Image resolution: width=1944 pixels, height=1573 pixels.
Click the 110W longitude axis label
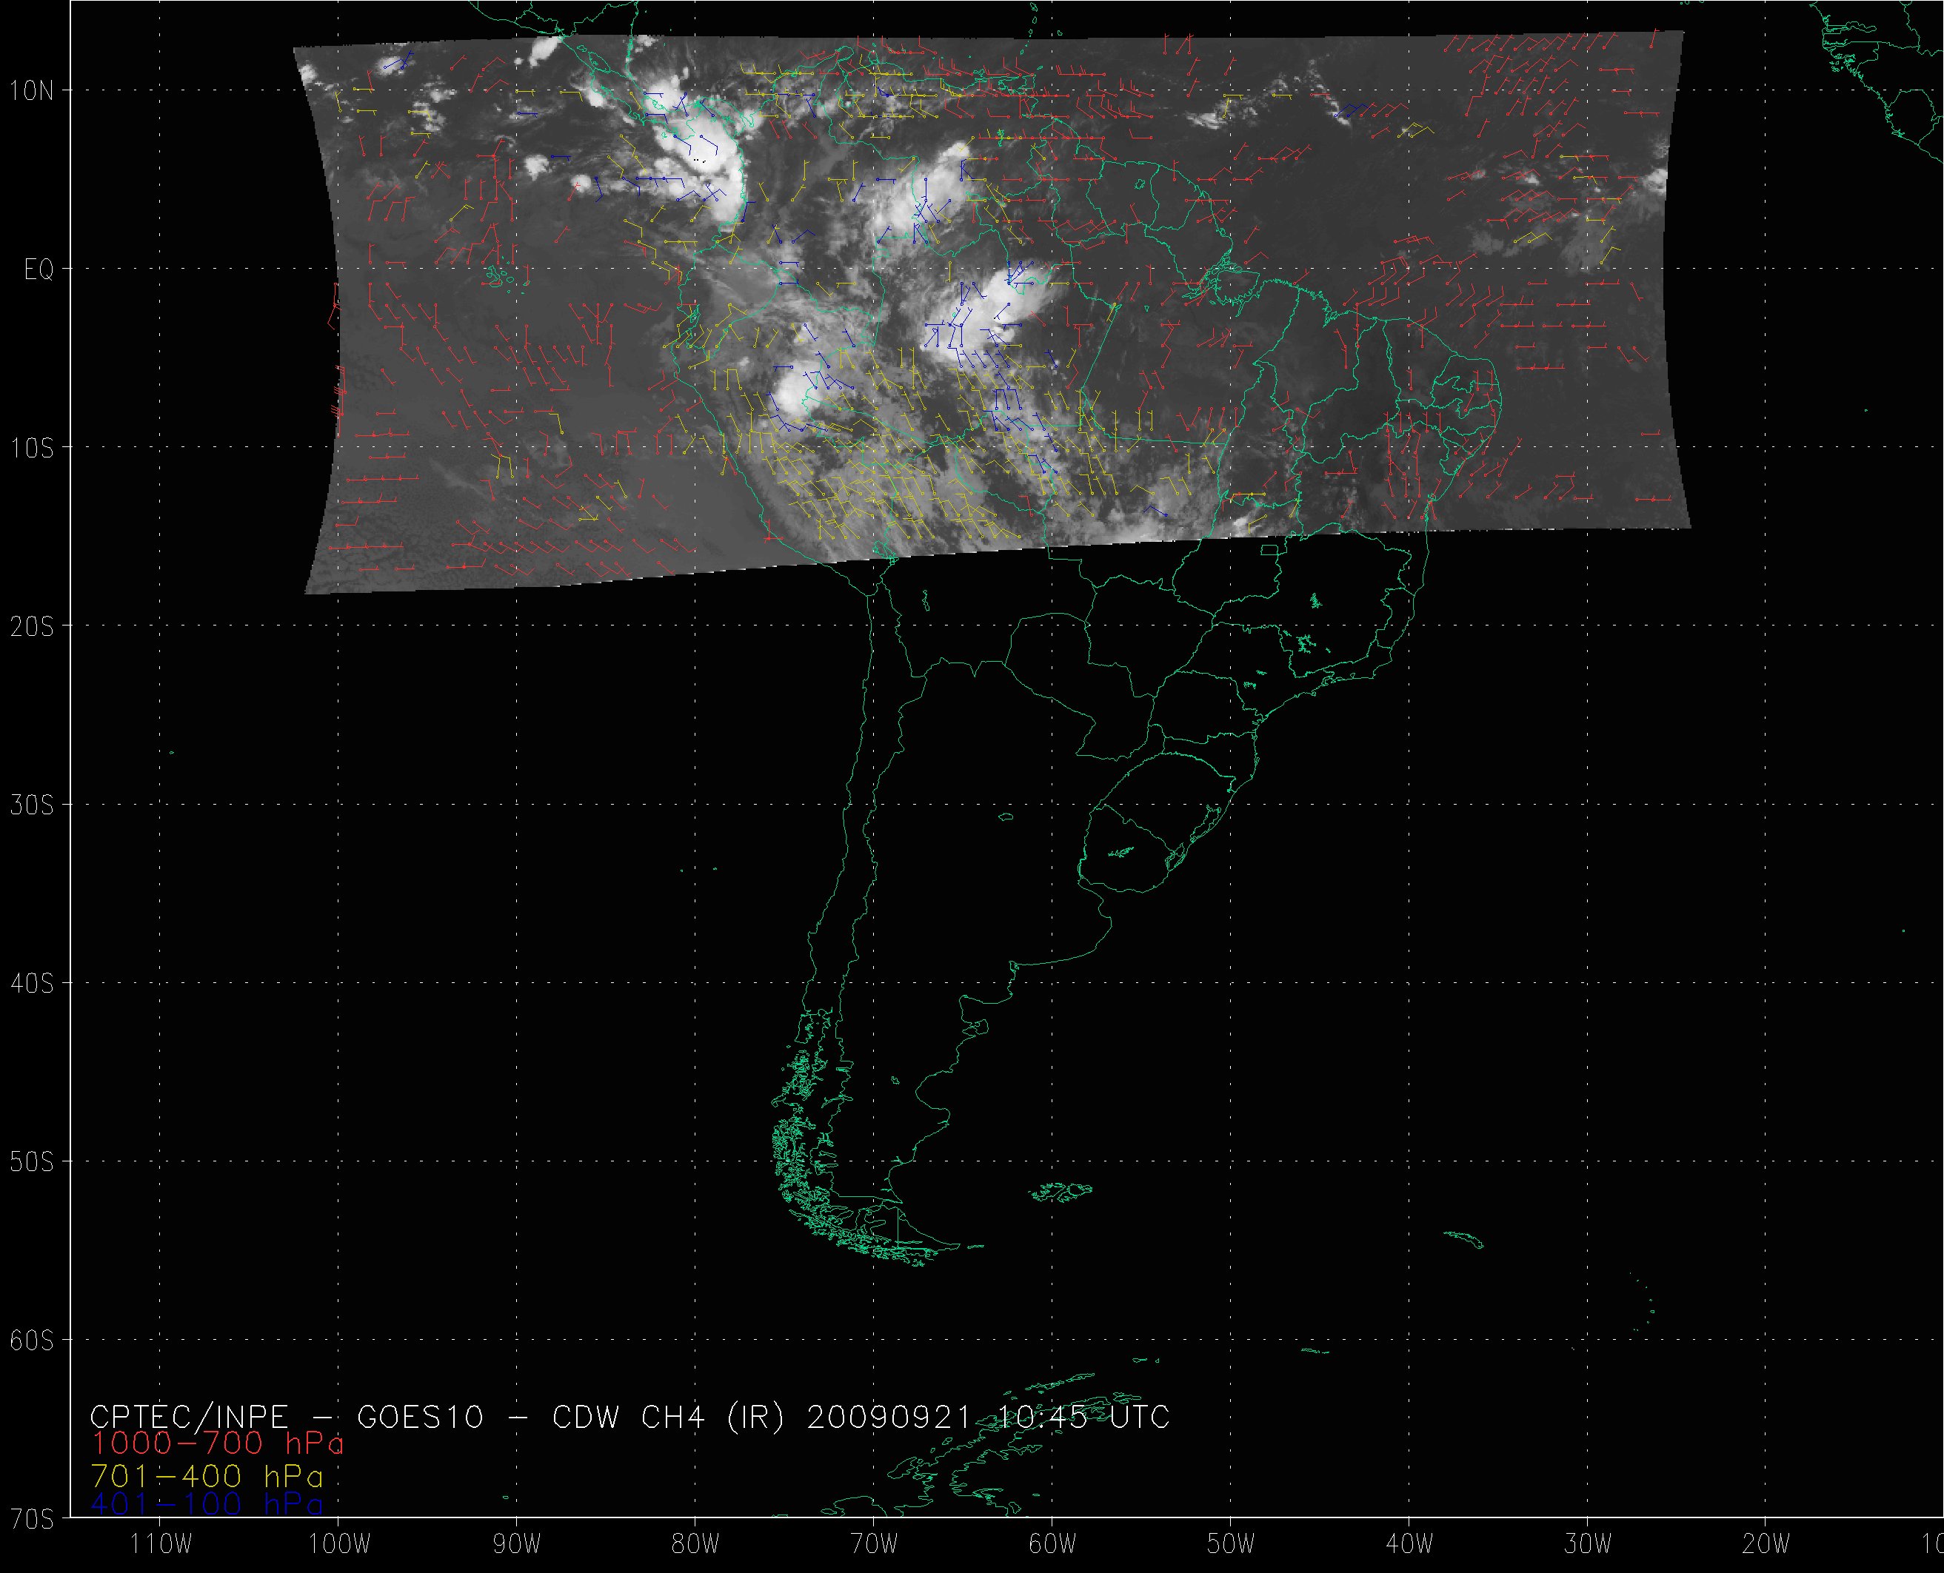pos(161,1545)
